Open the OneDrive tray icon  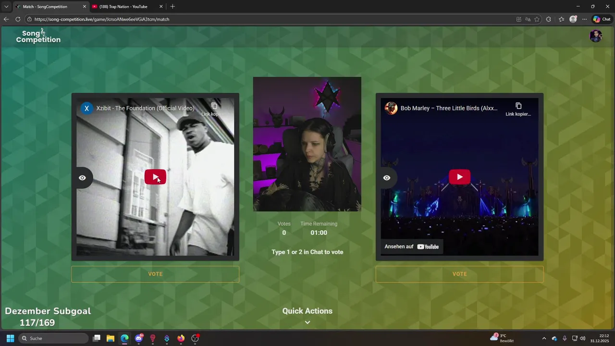pyautogui.click(x=554, y=338)
